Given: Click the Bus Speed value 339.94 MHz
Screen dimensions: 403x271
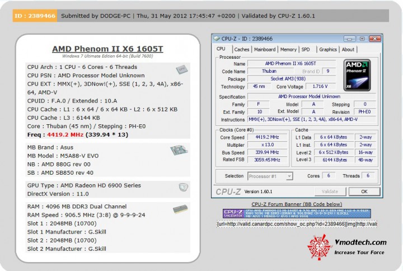Looking at the screenshot, I should pos(268,152).
